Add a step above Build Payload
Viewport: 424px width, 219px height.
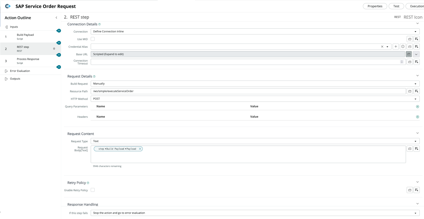pyautogui.click(x=59, y=31)
